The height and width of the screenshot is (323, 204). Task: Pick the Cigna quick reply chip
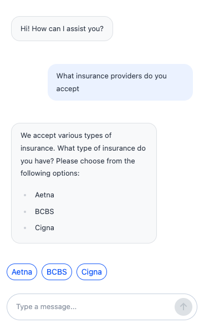91,272
